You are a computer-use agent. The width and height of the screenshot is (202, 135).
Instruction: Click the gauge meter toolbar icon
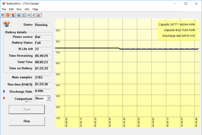[29, 15]
